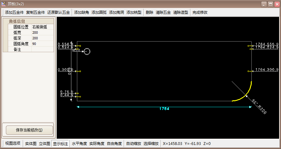Edit the 圆弧角度 value 90

pyautogui.click(x=42, y=44)
